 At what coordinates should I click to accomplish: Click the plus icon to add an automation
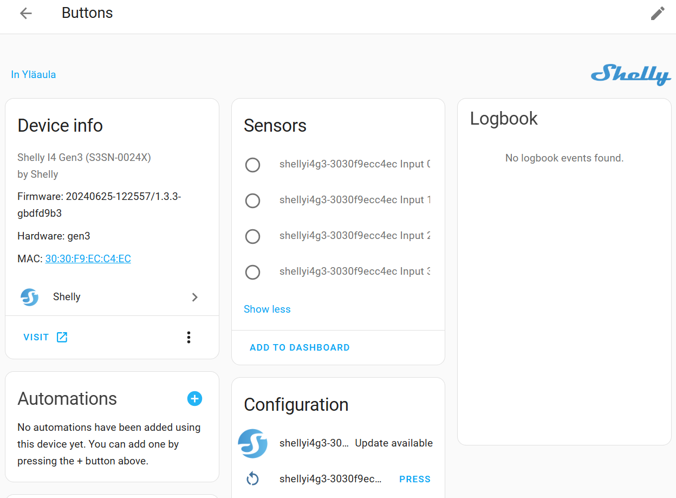[x=194, y=399]
